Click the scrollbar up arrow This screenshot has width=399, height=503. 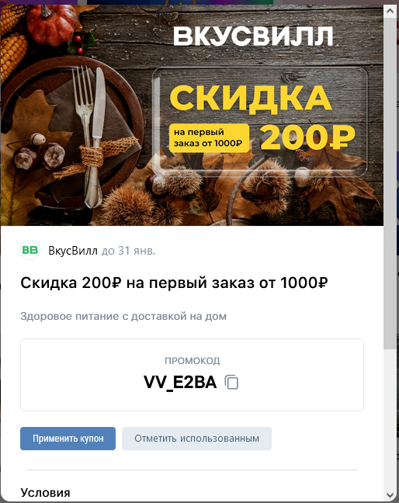(x=390, y=12)
